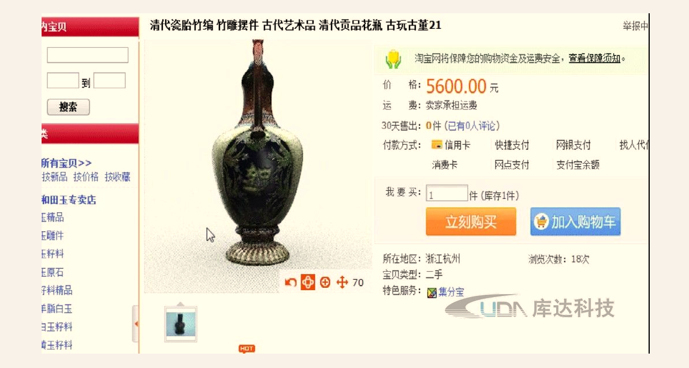Select the four-arrow pan move icon

(342, 283)
